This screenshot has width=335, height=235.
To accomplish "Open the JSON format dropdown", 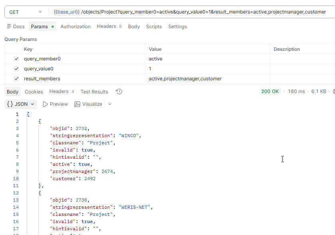I will point(20,104).
